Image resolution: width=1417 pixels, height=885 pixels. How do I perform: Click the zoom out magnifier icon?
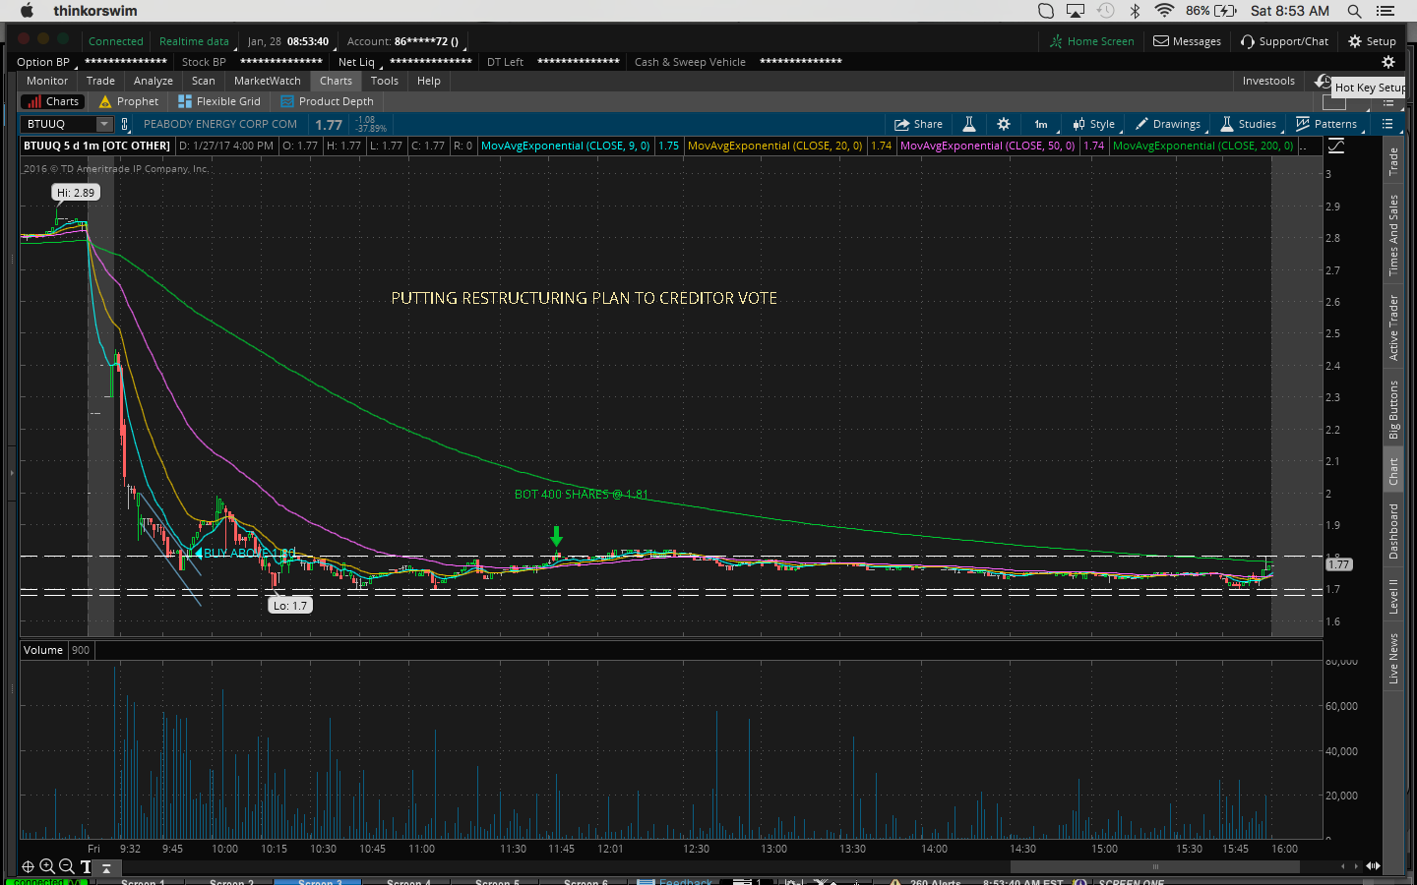pos(66,866)
